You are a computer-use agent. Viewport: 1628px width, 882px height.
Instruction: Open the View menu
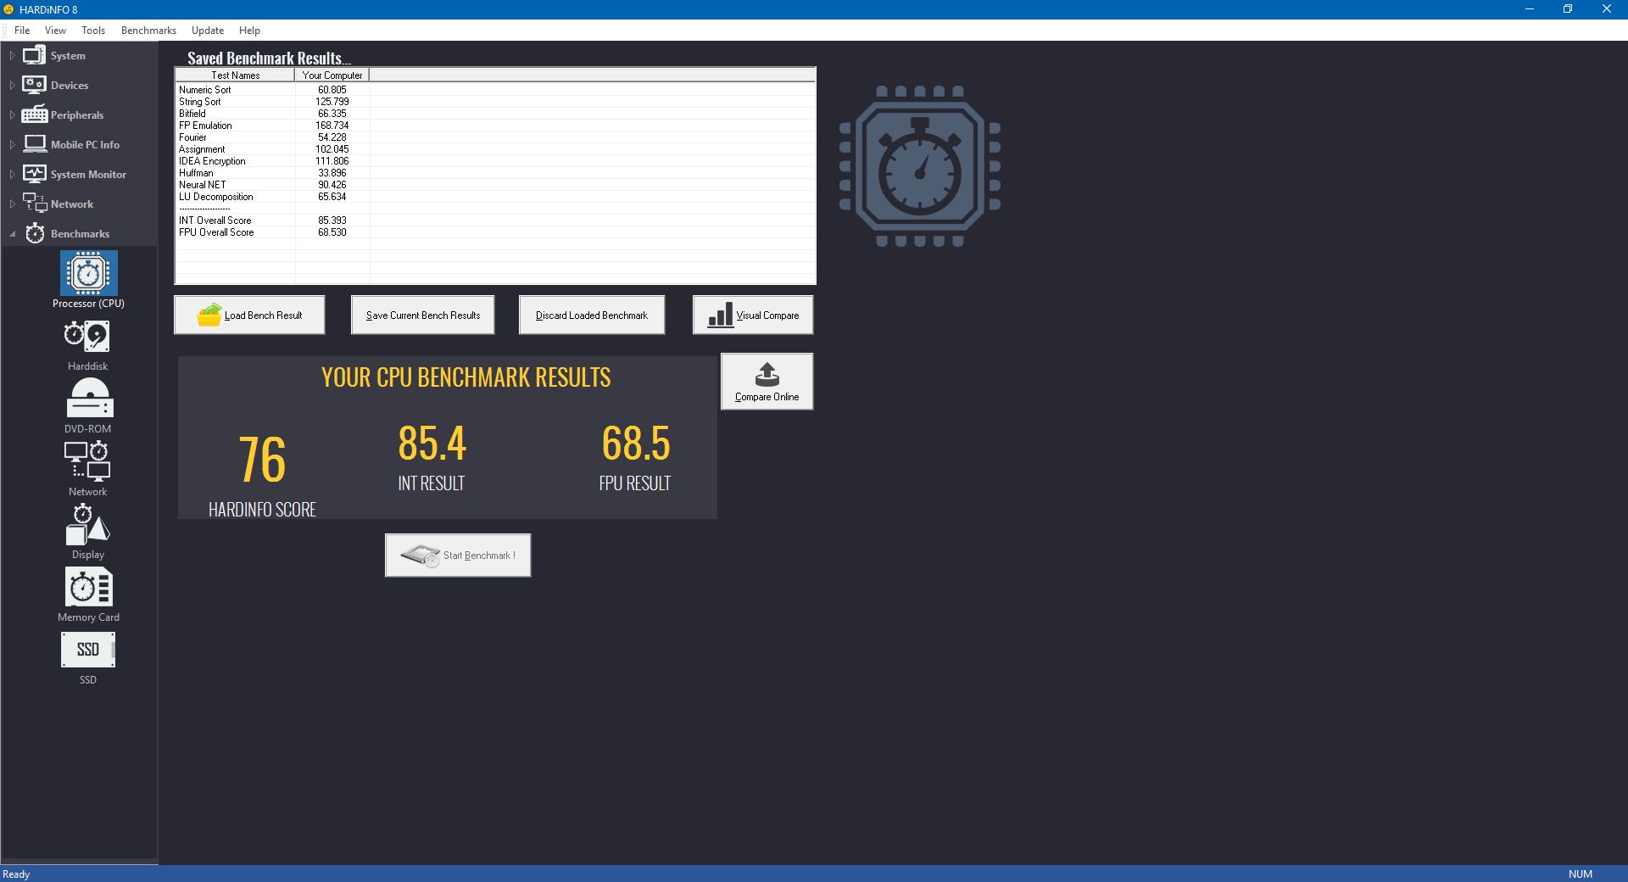coord(55,31)
